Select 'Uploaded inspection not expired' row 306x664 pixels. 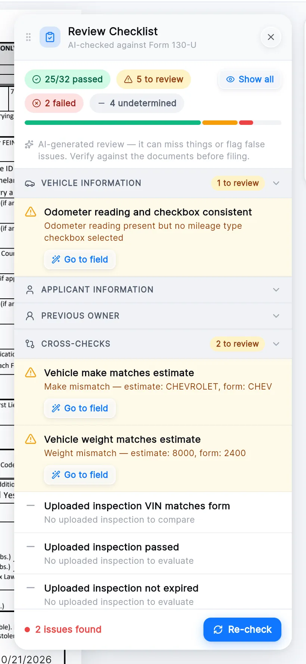(153, 592)
